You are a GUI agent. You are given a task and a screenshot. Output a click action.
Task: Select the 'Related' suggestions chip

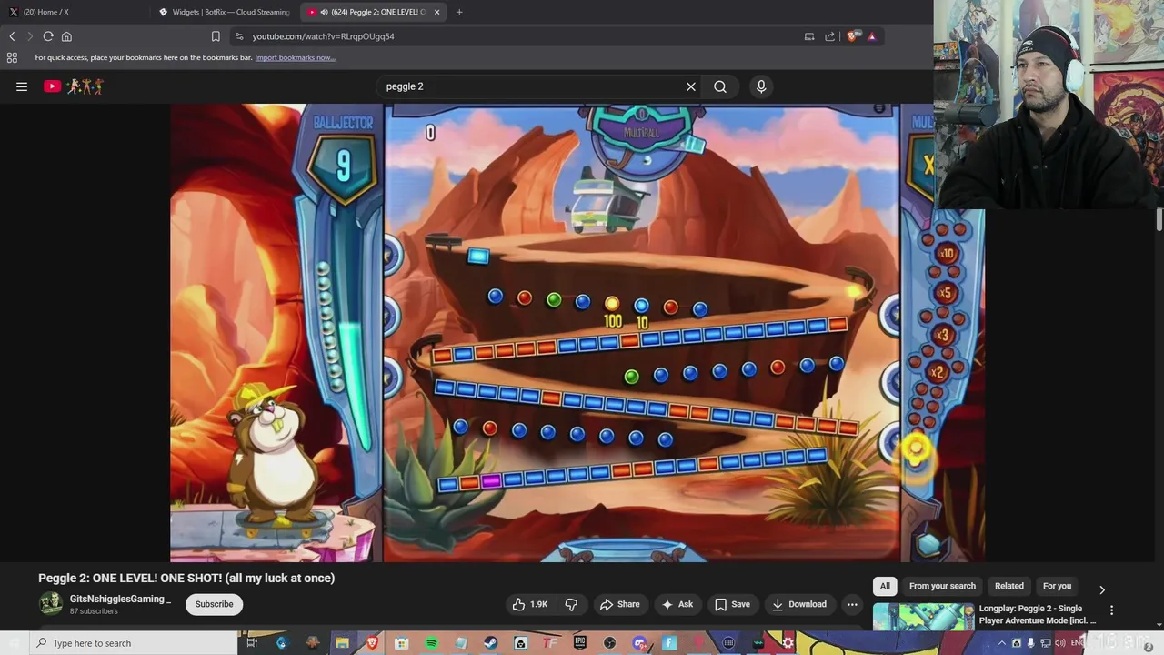[1009, 586]
